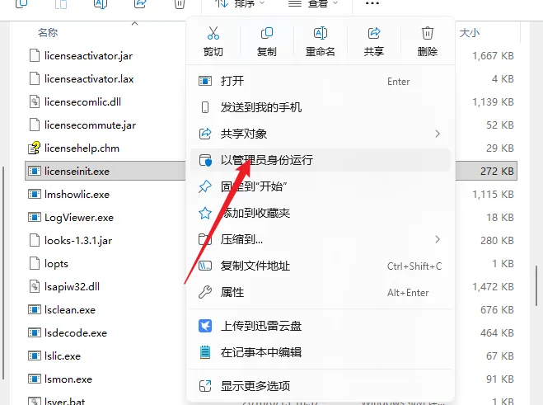Click the Xunlei cloud upload (上传到迅雷云盘) icon

(x=205, y=326)
